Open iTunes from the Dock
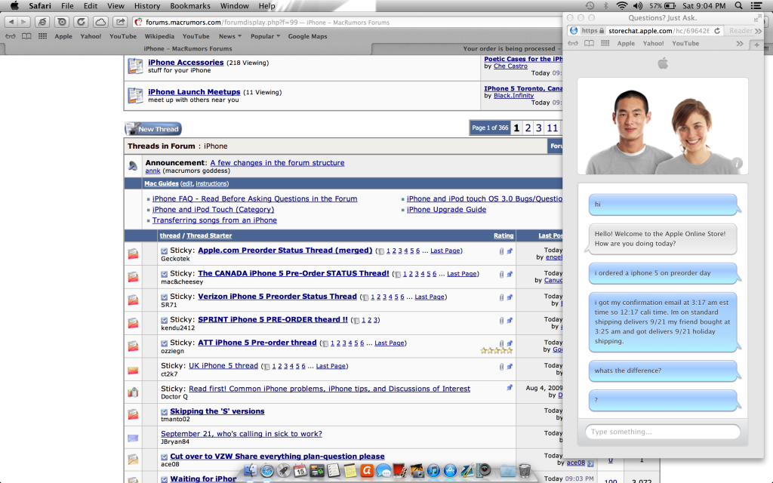Image resolution: width=773 pixels, height=483 pixels. click(x=433, y=471)
